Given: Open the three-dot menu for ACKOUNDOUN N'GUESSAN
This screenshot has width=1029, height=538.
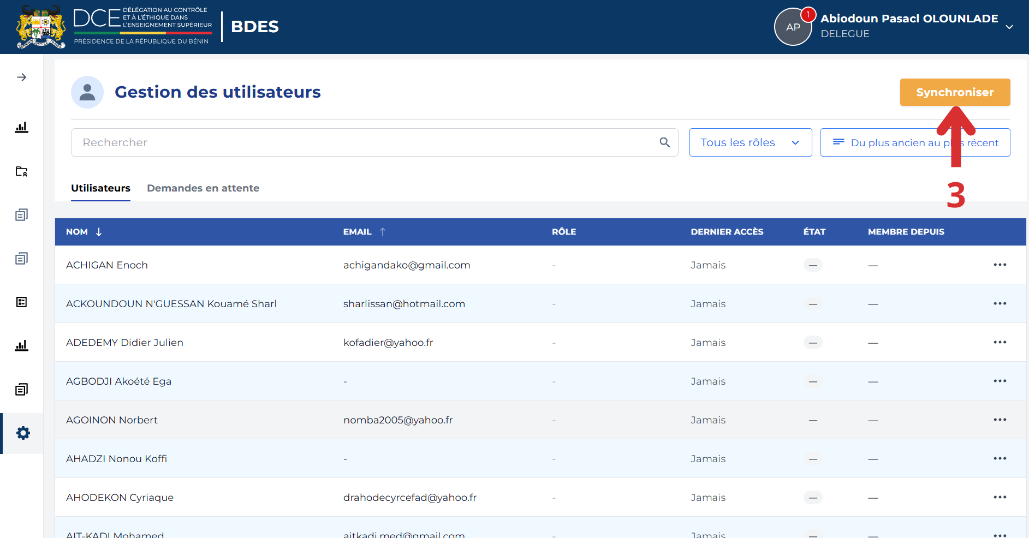Looking at the screenshot, I should tap(1000, 304).
